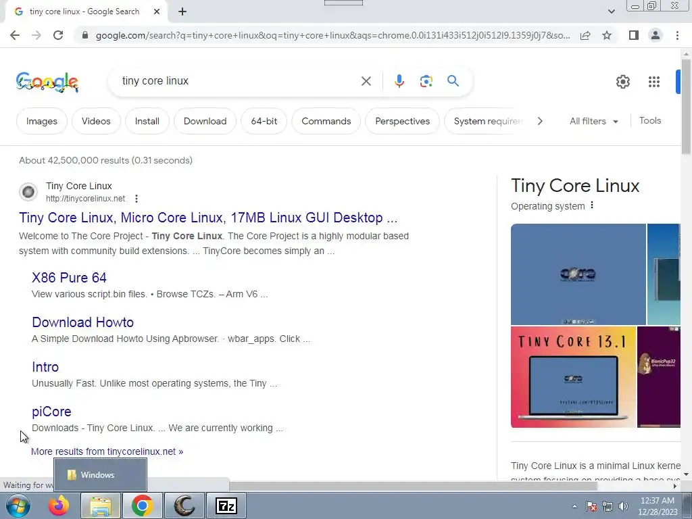Screen dimensions: 692x519
Task: Select the System requirements filter chip
Action: click(485, 121)
